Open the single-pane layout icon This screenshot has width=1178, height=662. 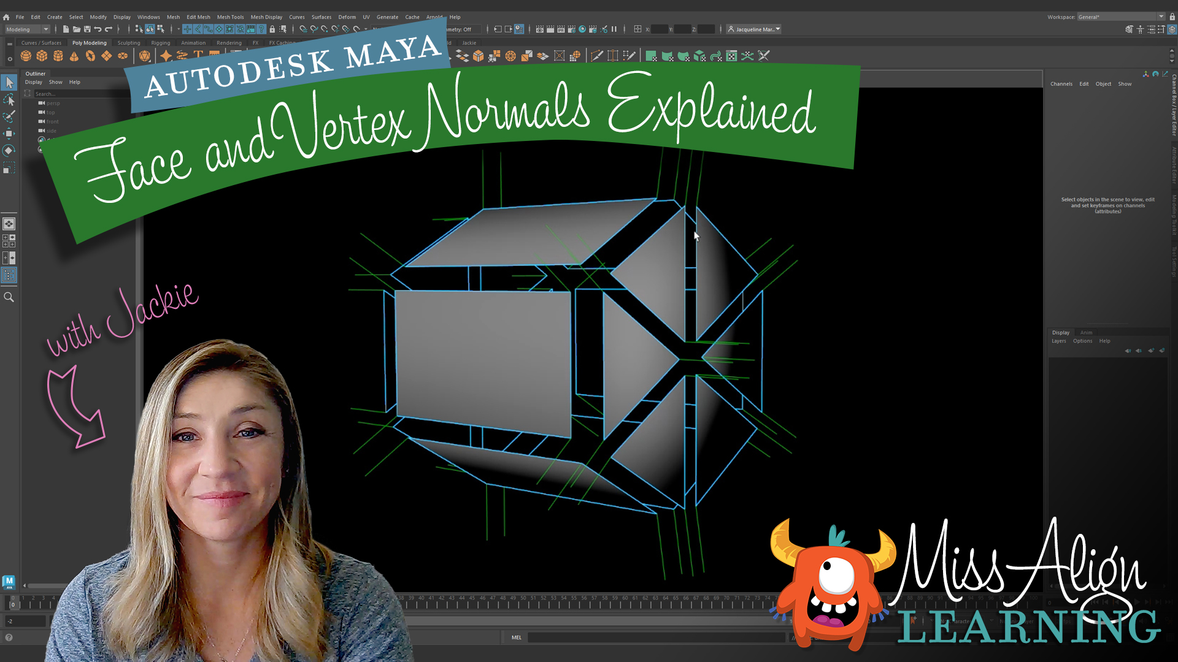point(9,224)
